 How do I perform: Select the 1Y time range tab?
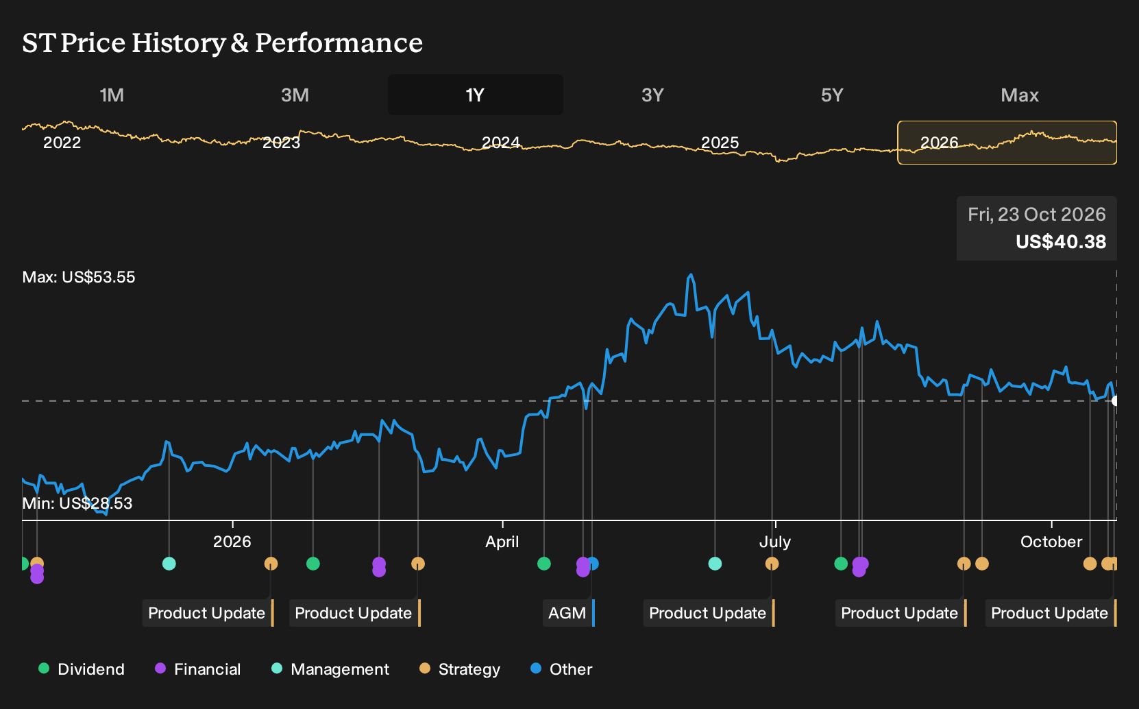click(x=476, y=95)
